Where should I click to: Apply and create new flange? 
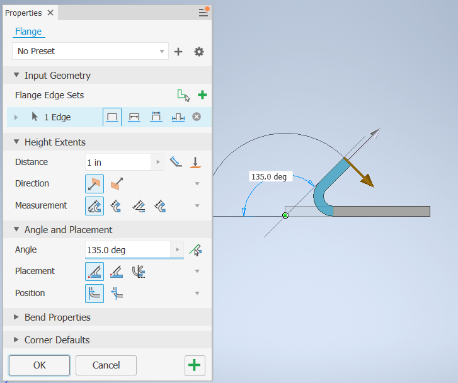point(195,365)
